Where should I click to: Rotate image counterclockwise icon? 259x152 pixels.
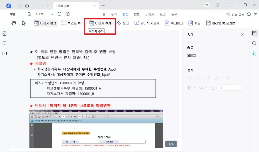[x=190, y=78]
